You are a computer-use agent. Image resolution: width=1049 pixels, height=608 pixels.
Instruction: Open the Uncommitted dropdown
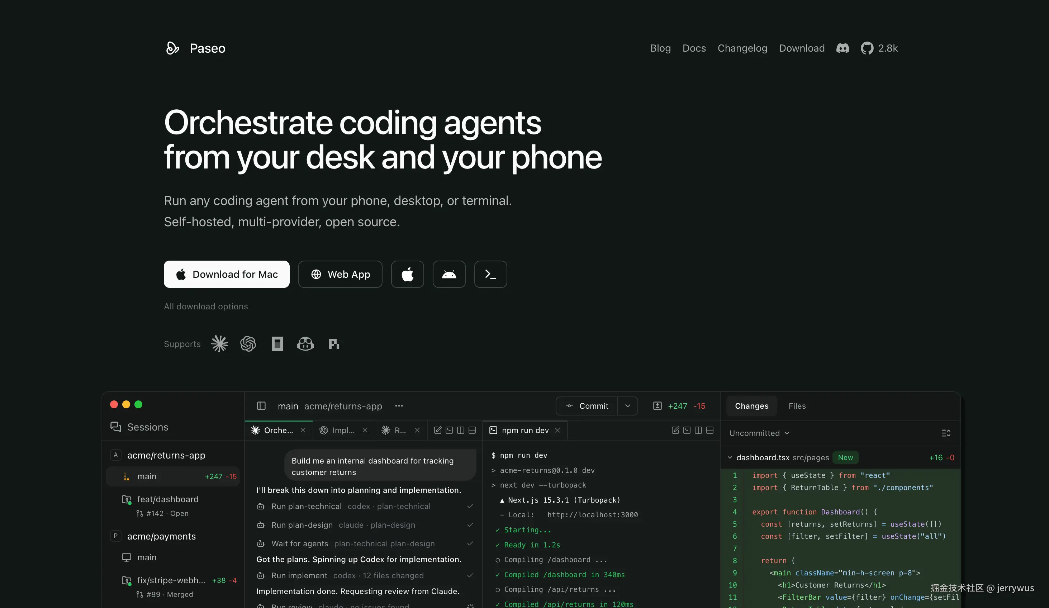tap(759, 433)
